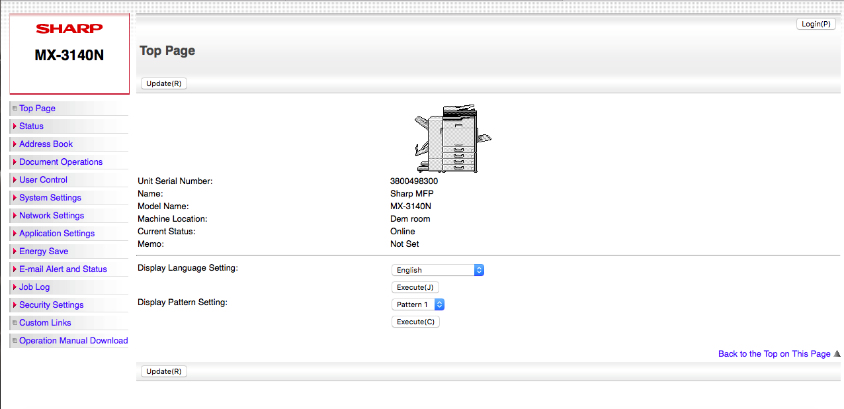Screen dimensions: 844x409
Task: Click the MX-3140N title under the logo
Action: coord(69,55)
